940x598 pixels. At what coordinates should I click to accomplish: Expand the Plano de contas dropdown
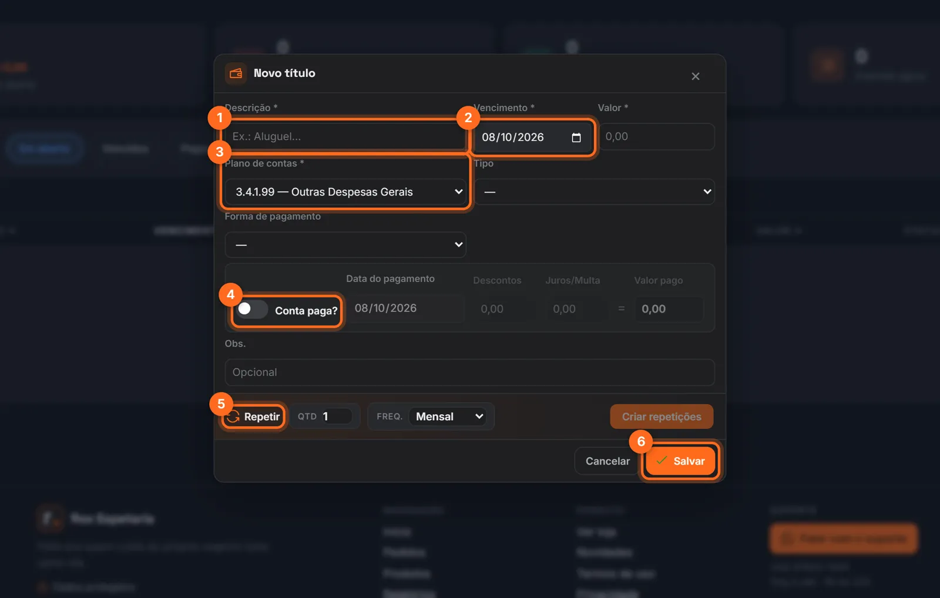(345, 192)
